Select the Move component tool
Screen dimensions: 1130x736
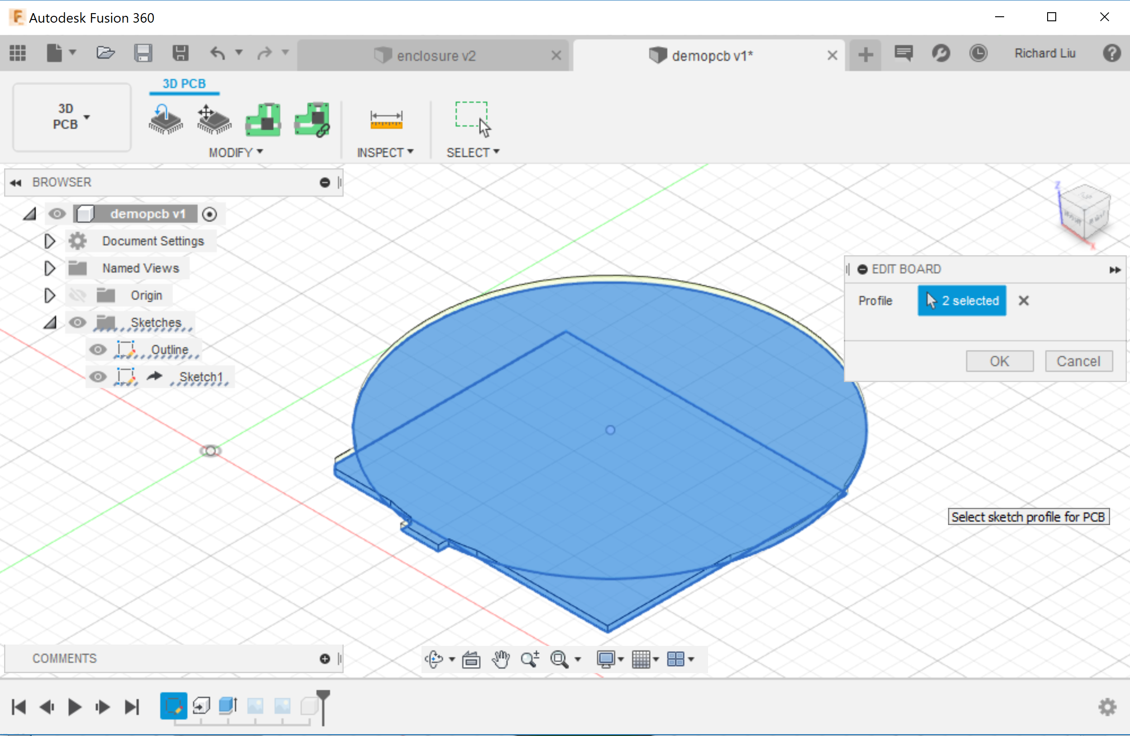tap(214, 119)
